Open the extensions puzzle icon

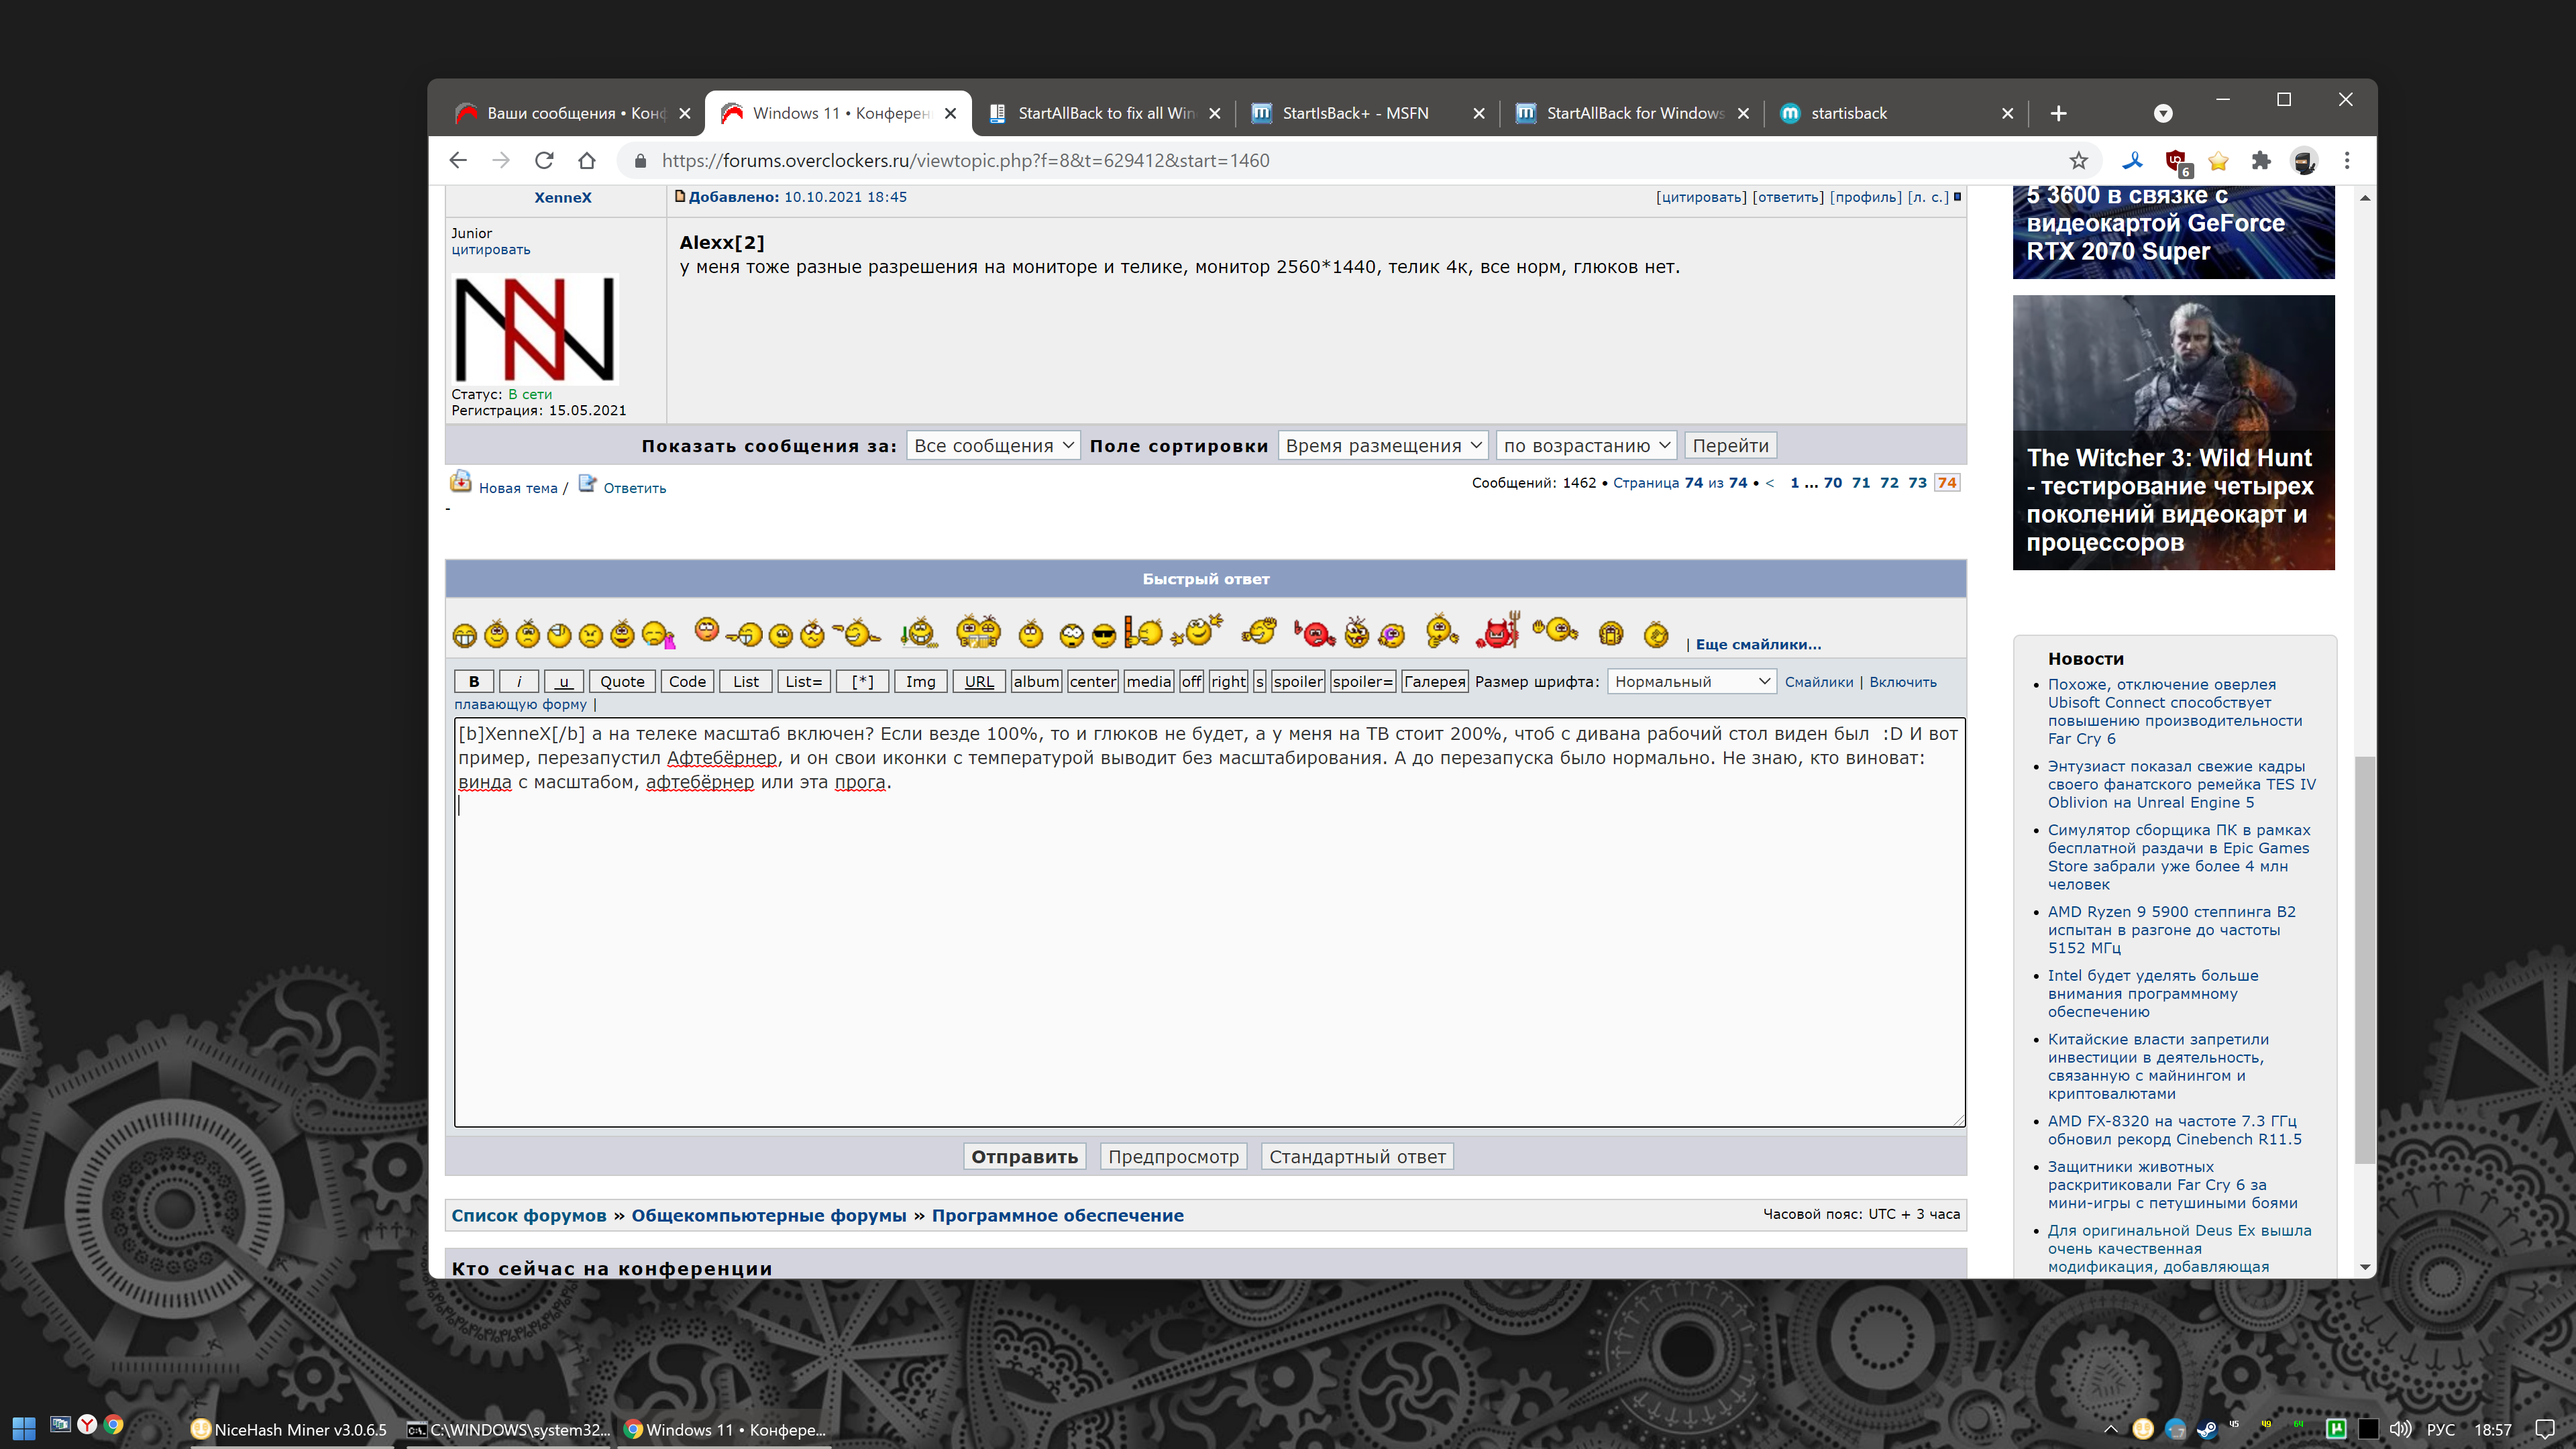(x=2260, y=161)
